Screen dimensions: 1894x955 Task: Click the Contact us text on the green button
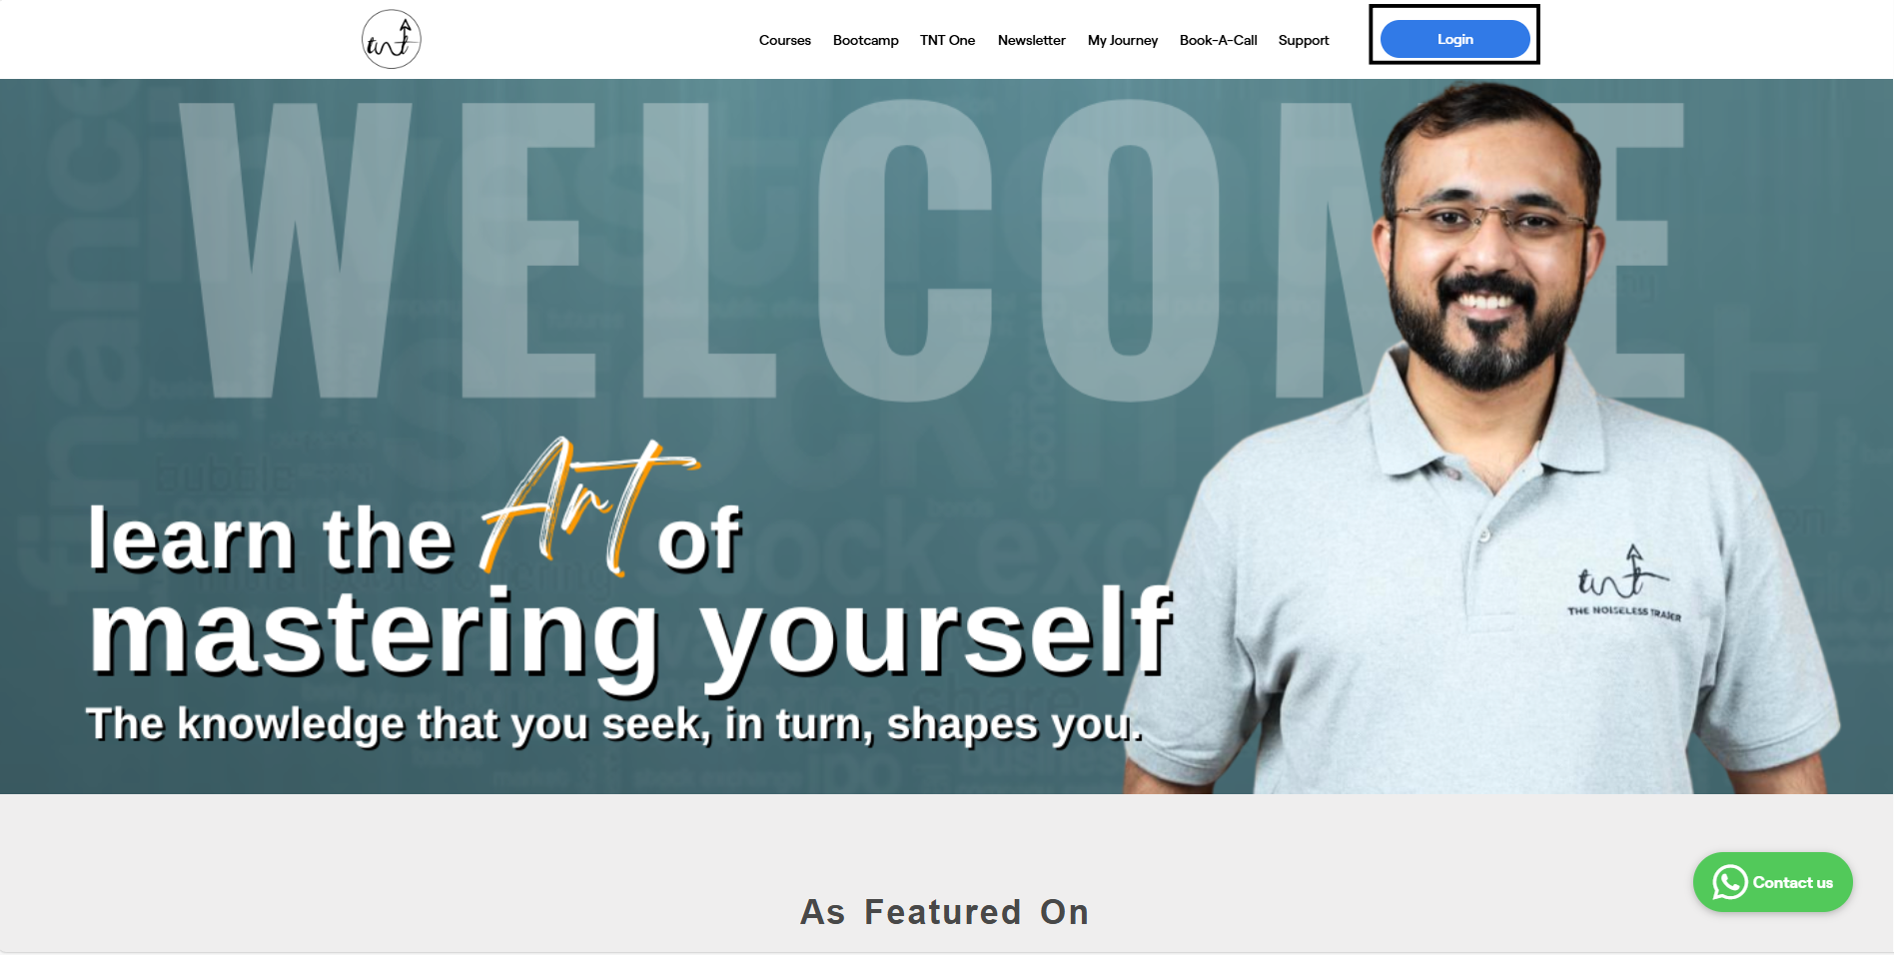coord(1792,883)
